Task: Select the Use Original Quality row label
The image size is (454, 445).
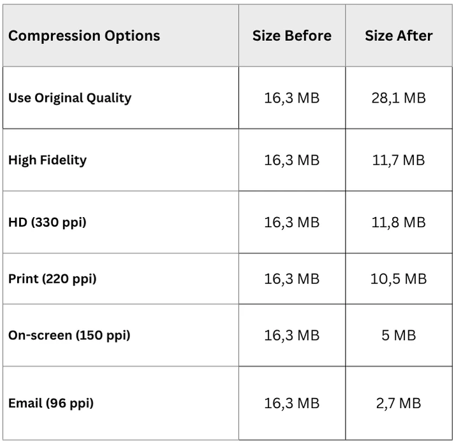Action: click(70, 98)
